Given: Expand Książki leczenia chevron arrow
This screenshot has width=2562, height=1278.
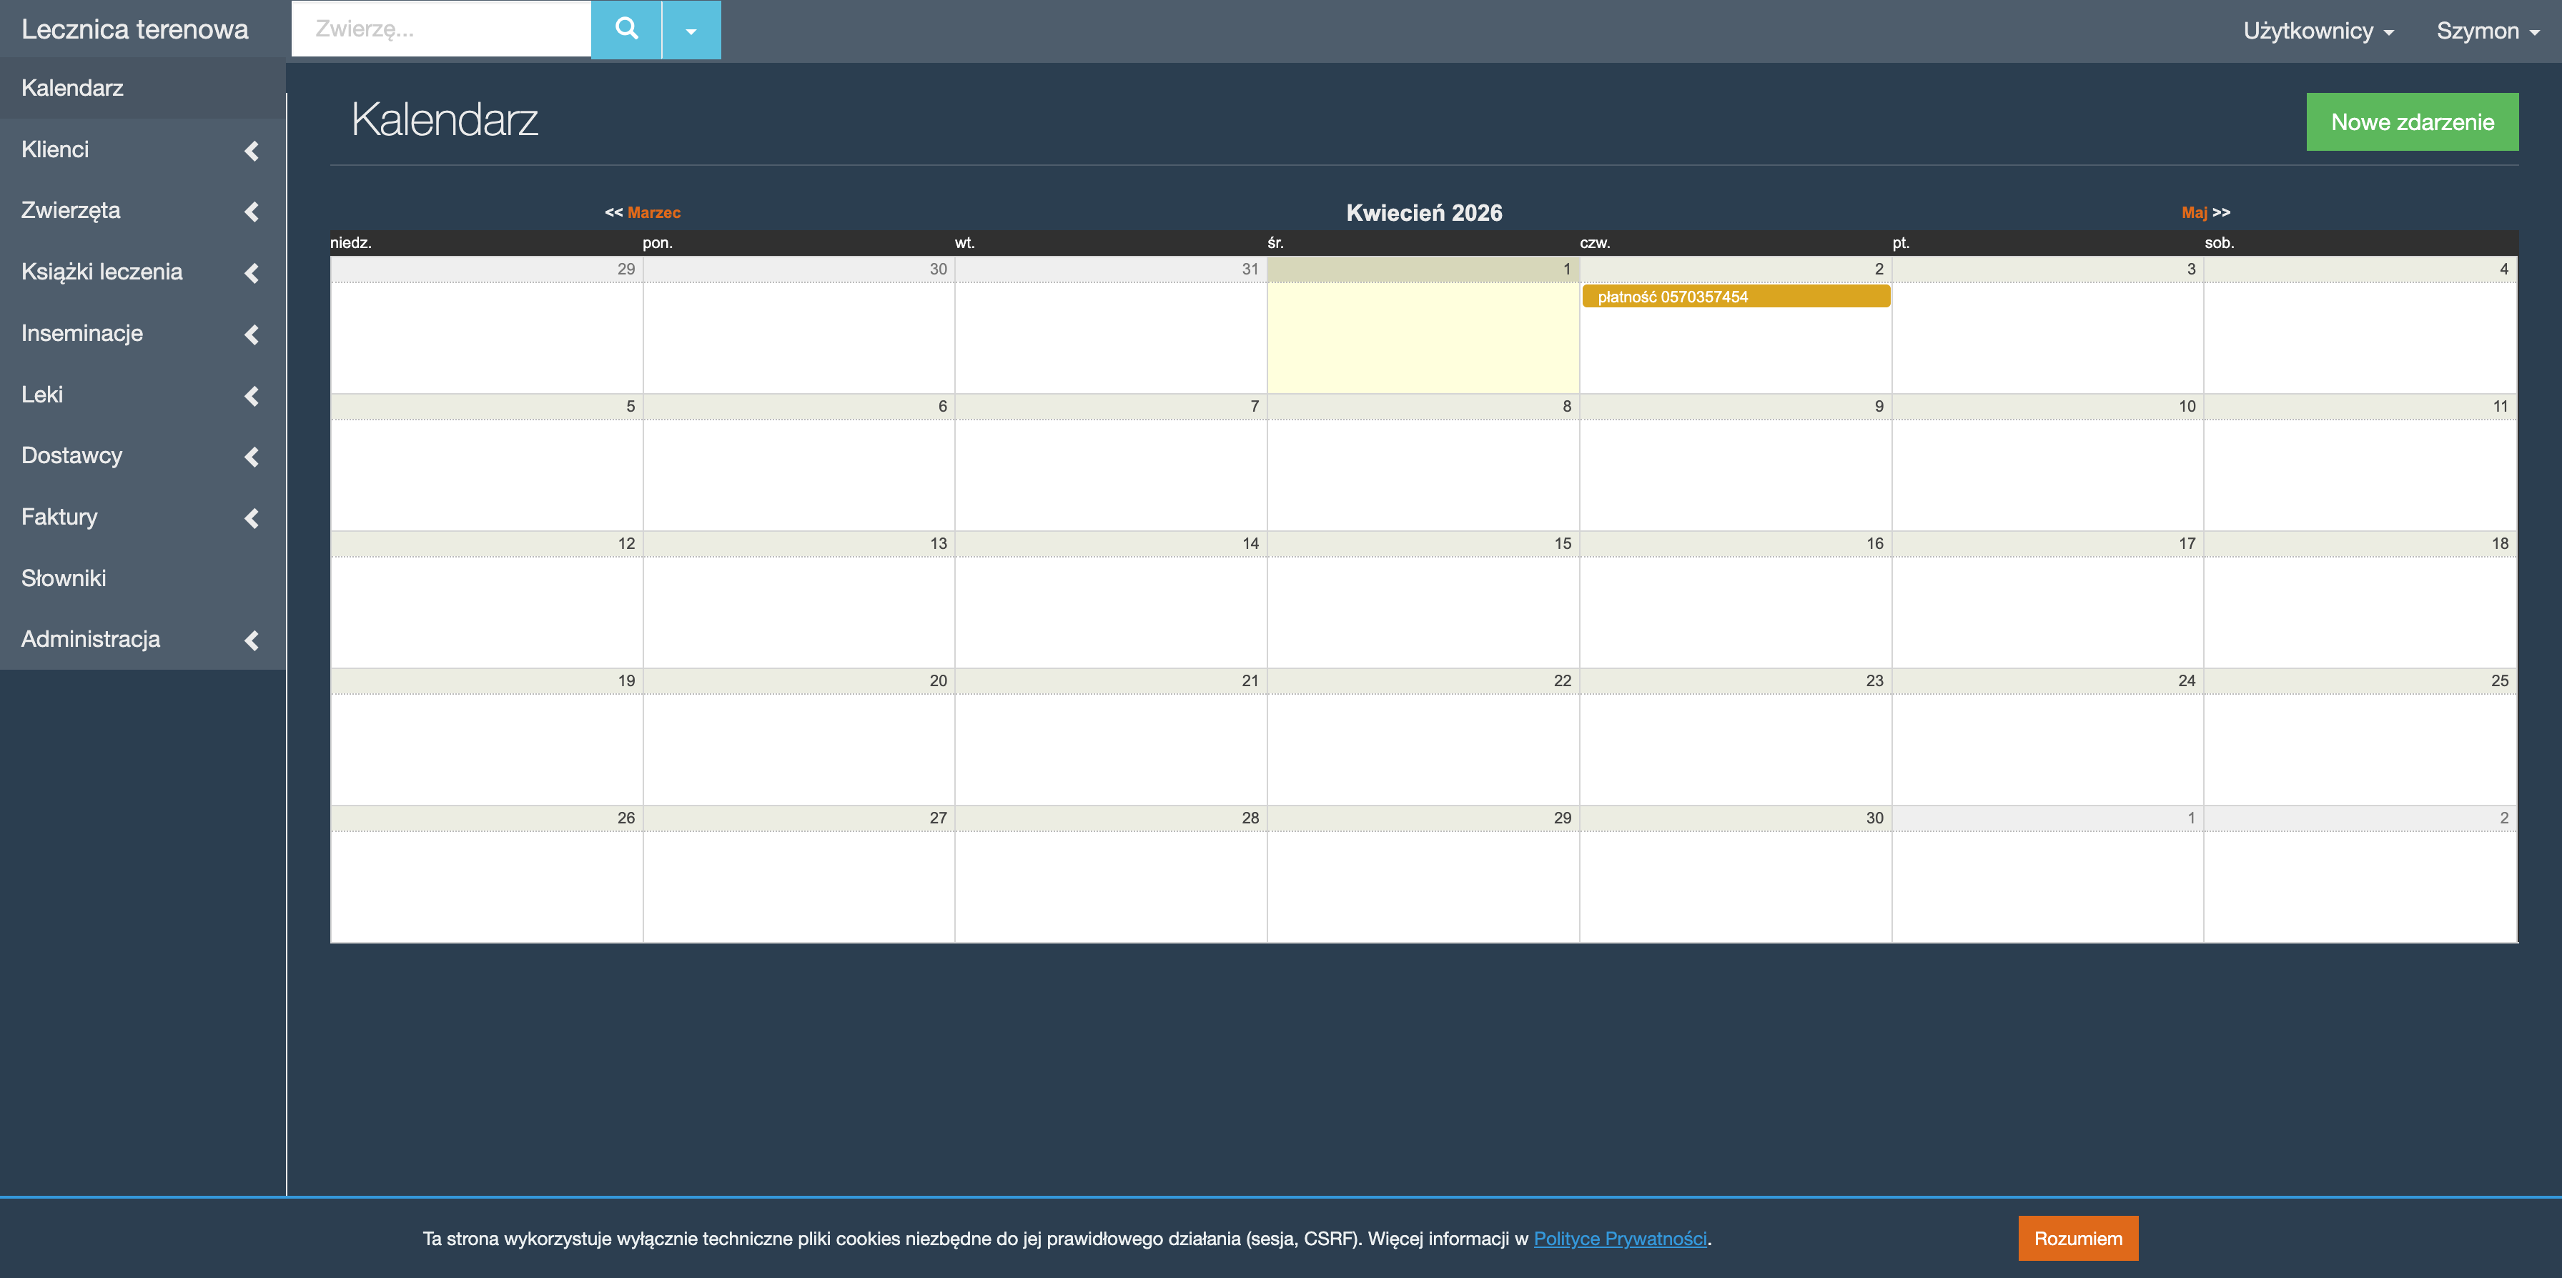Looking at the screenshot, I should (252, 272).
